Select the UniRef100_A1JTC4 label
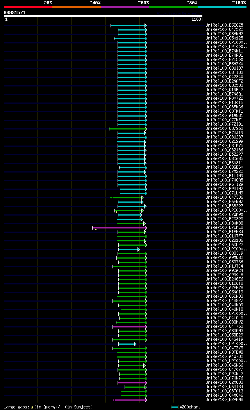 pos(224,266)
